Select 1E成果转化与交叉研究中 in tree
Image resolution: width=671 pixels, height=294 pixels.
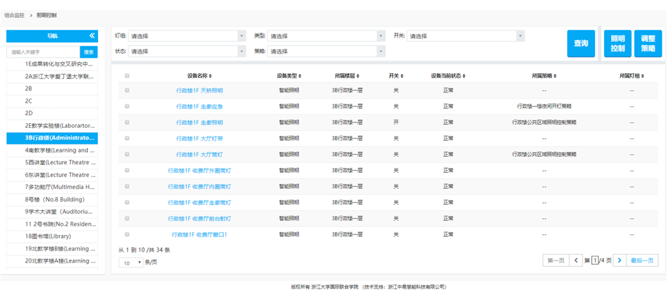(x=58, y=64)
